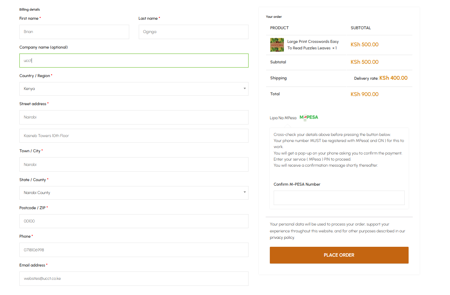The image size is (450, 295).
Task: Click the Delivery rate shipping option
Action: coord(380,78)
